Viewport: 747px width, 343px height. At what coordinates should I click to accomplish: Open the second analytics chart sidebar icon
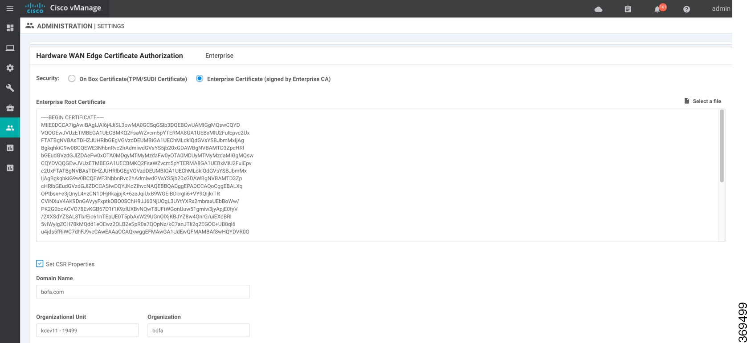[x=10, y=168]
